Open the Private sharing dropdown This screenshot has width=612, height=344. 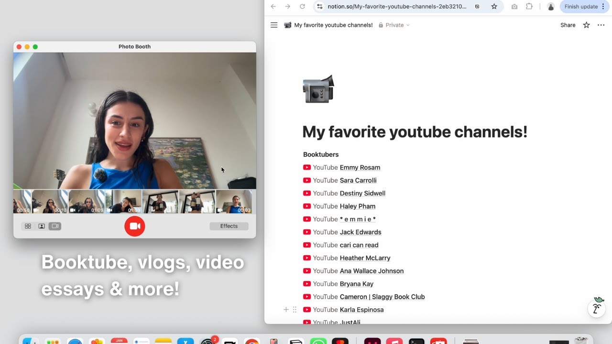[x=394, y=25]
